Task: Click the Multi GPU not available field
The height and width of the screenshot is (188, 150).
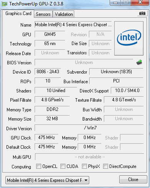Action: [90, 157]
